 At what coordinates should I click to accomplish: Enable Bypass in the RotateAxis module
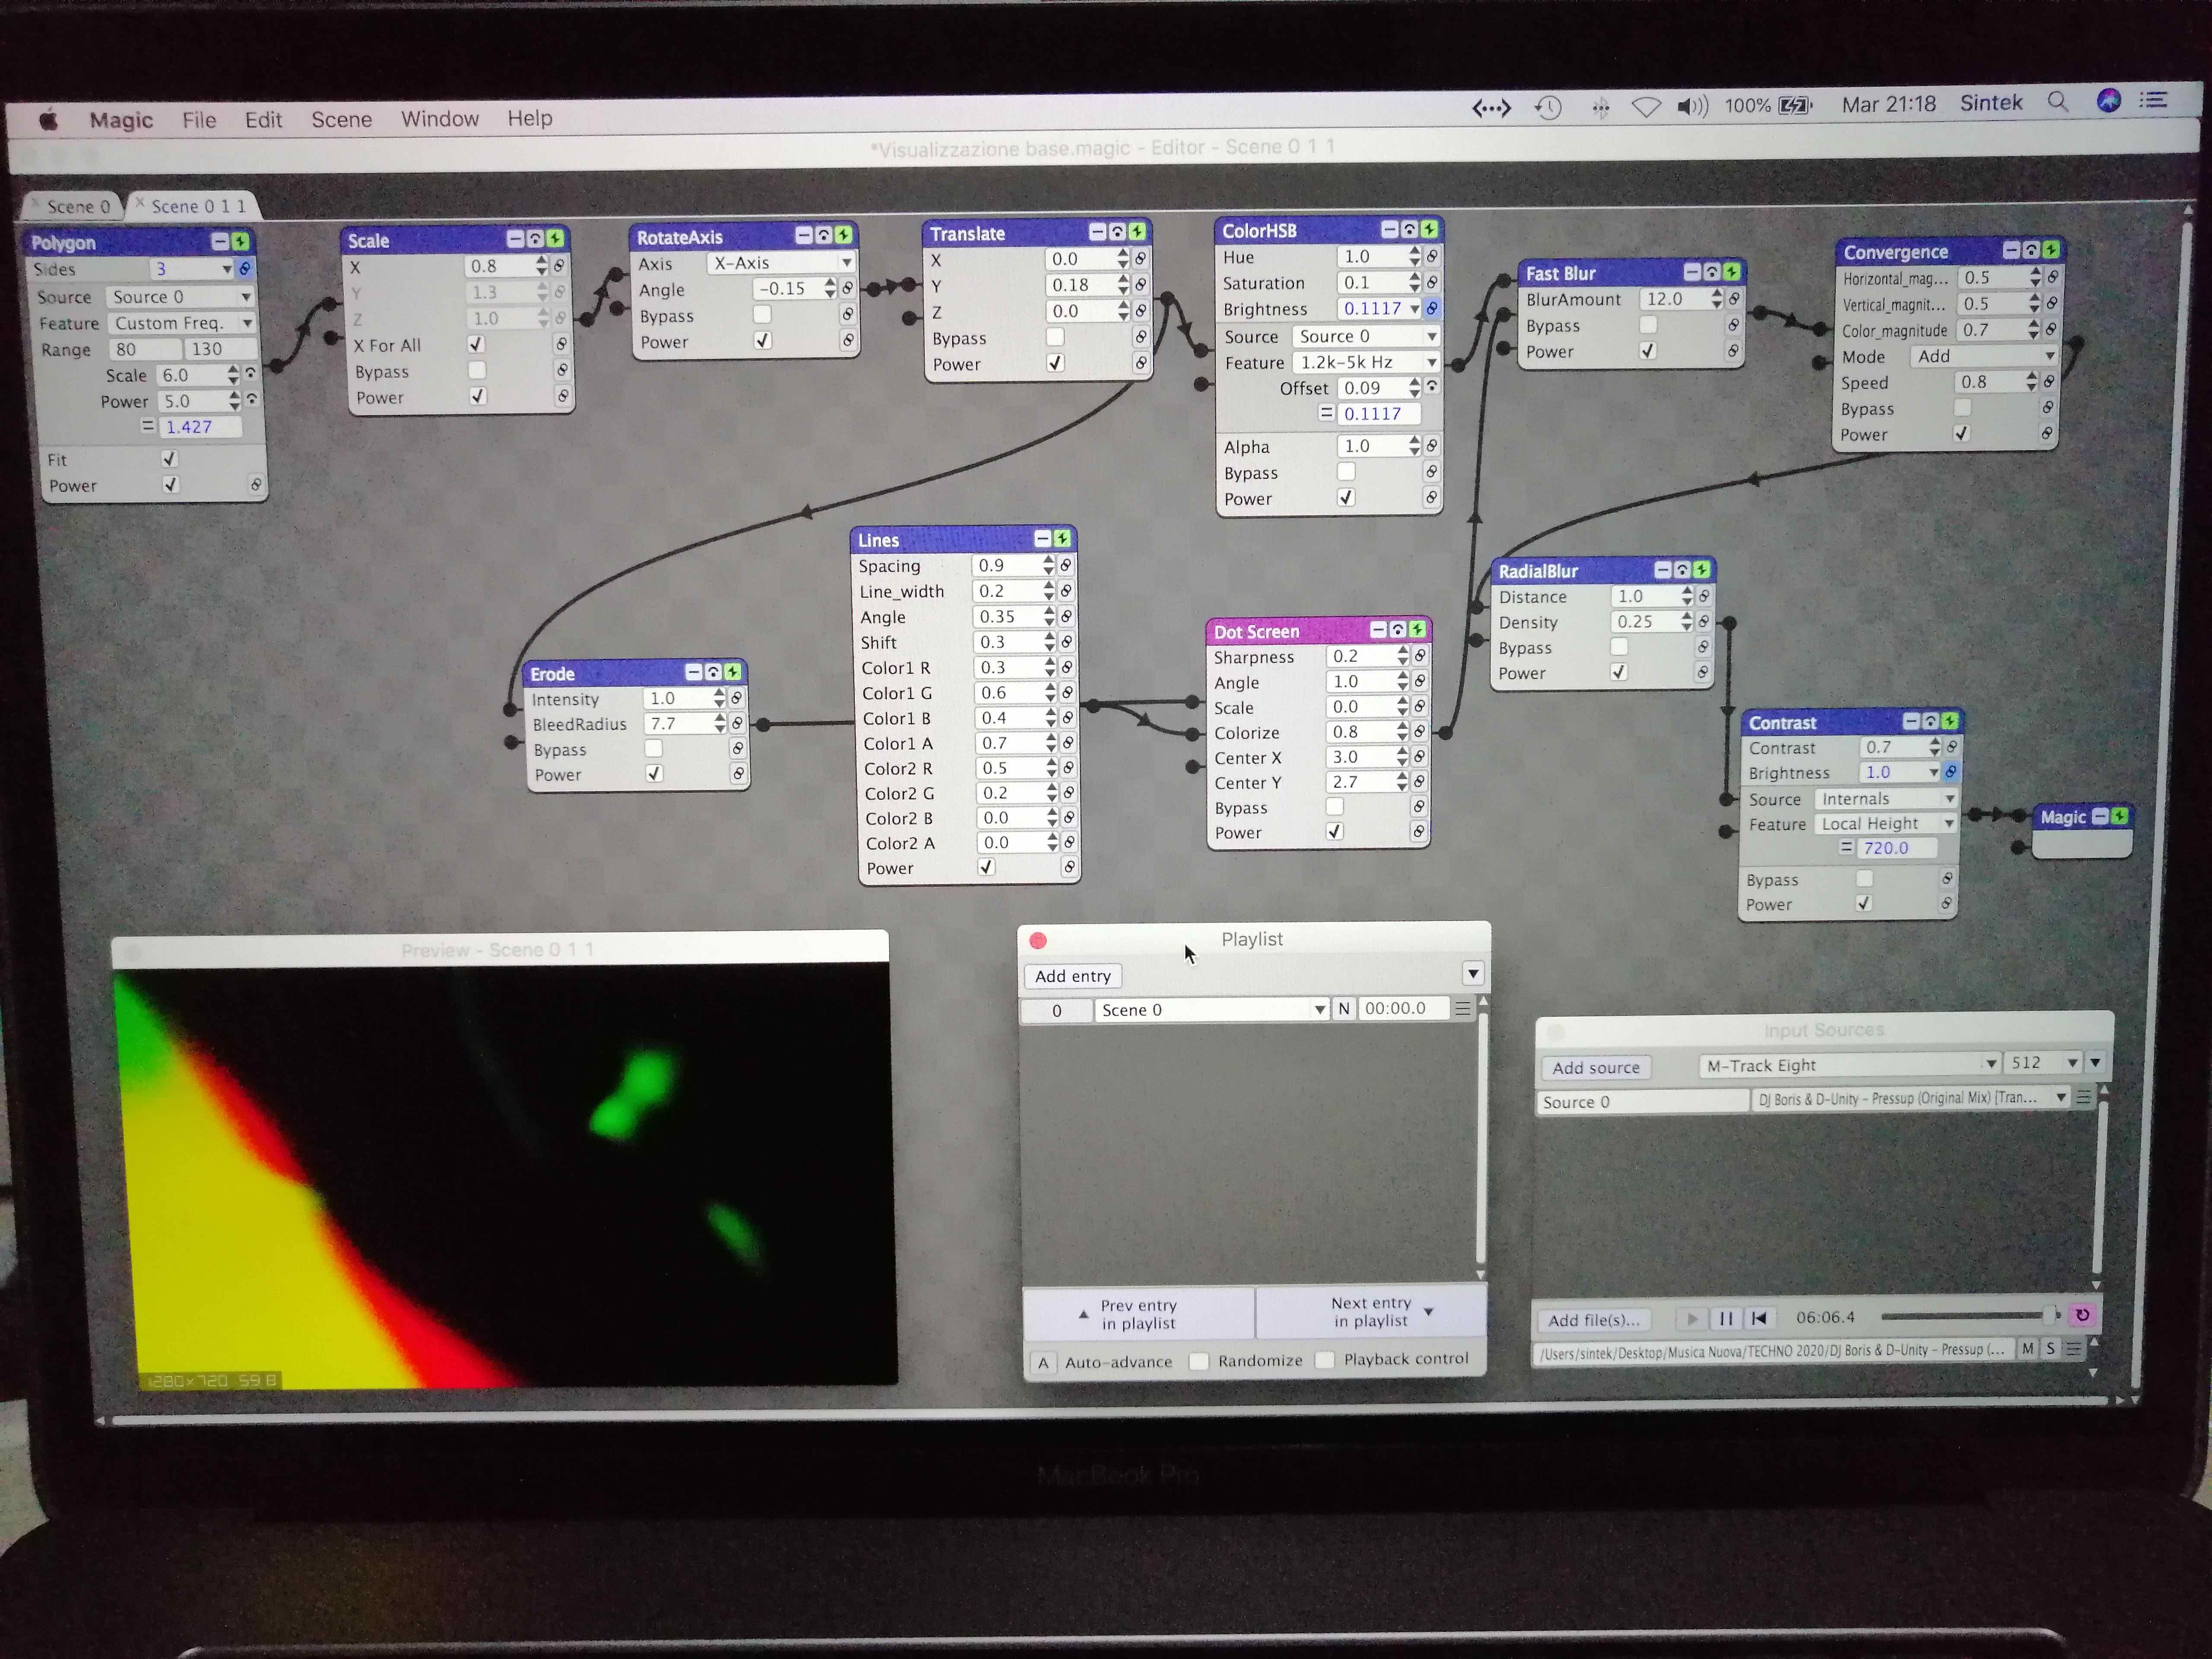[762, 314]
